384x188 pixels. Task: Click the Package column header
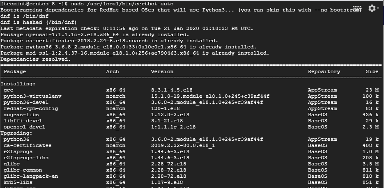(16, 71)
